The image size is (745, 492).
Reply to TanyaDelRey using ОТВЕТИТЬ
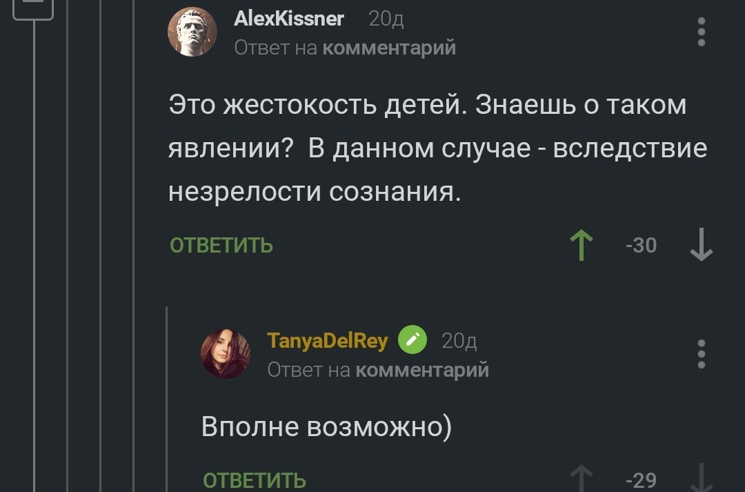pos(255,480)
